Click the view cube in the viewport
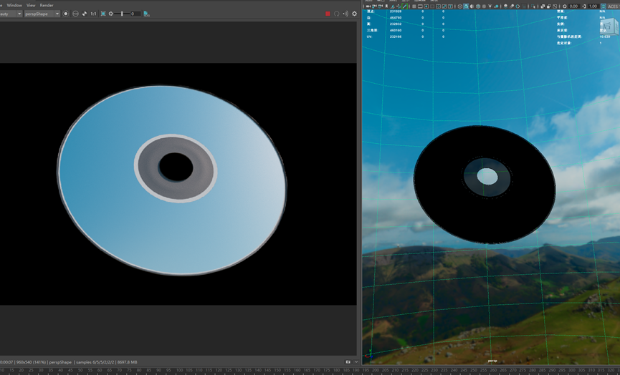 coord(609,27)
